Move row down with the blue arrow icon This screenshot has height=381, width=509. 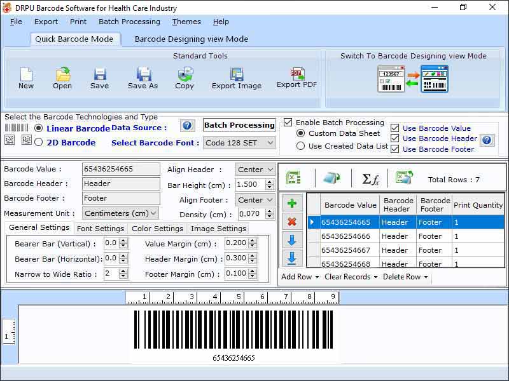point(292,240)
